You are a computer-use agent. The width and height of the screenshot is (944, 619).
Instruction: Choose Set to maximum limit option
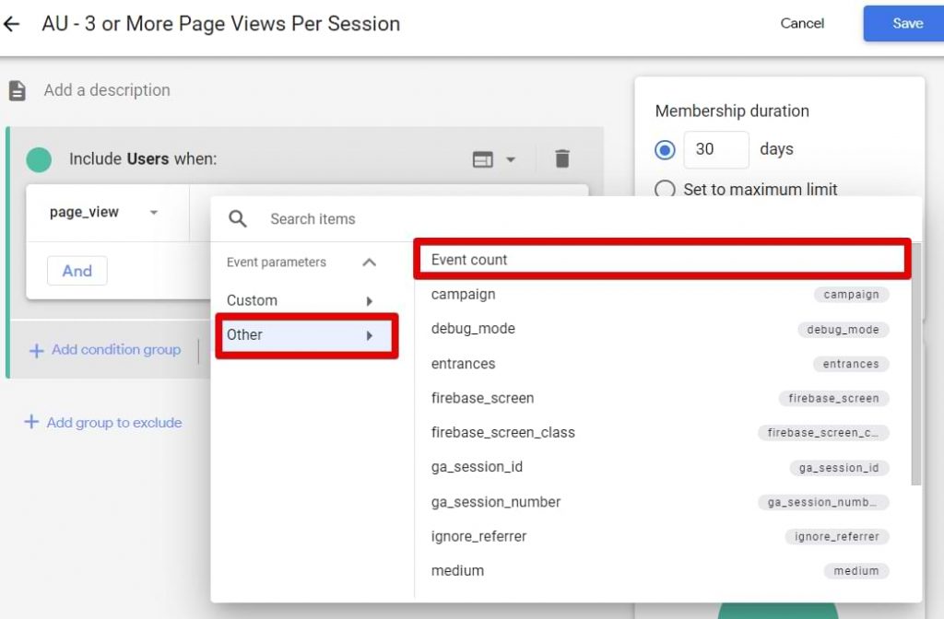[x=666, y=190]
